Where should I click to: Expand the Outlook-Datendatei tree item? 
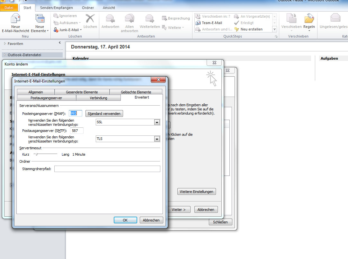point(5,55)
